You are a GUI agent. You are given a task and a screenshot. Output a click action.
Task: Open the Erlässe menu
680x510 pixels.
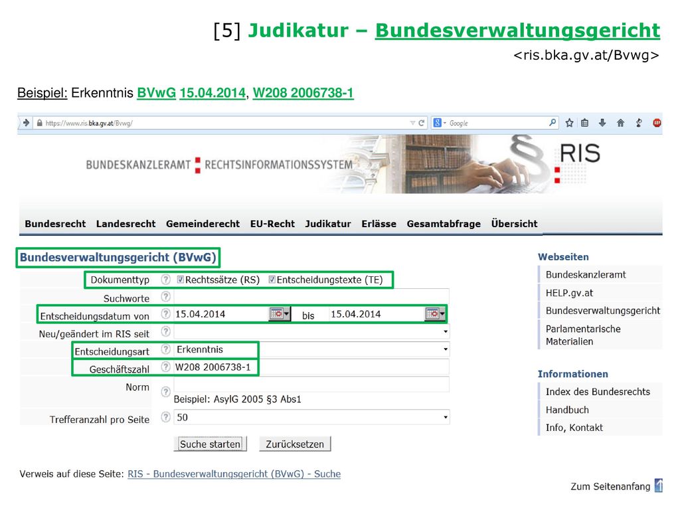pyautogui.click(x=379, y=224)
